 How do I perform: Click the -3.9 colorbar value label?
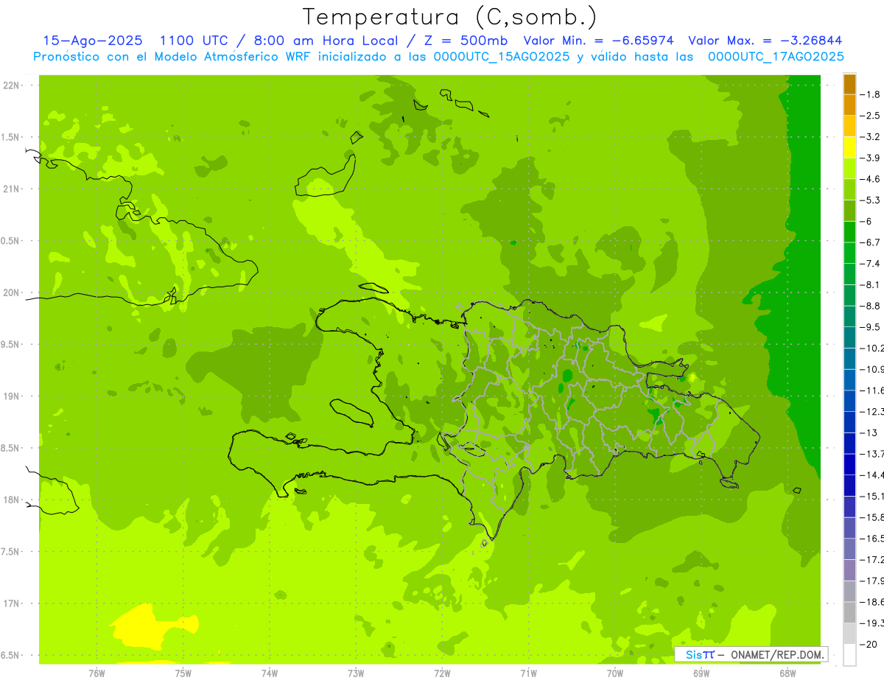871,158
